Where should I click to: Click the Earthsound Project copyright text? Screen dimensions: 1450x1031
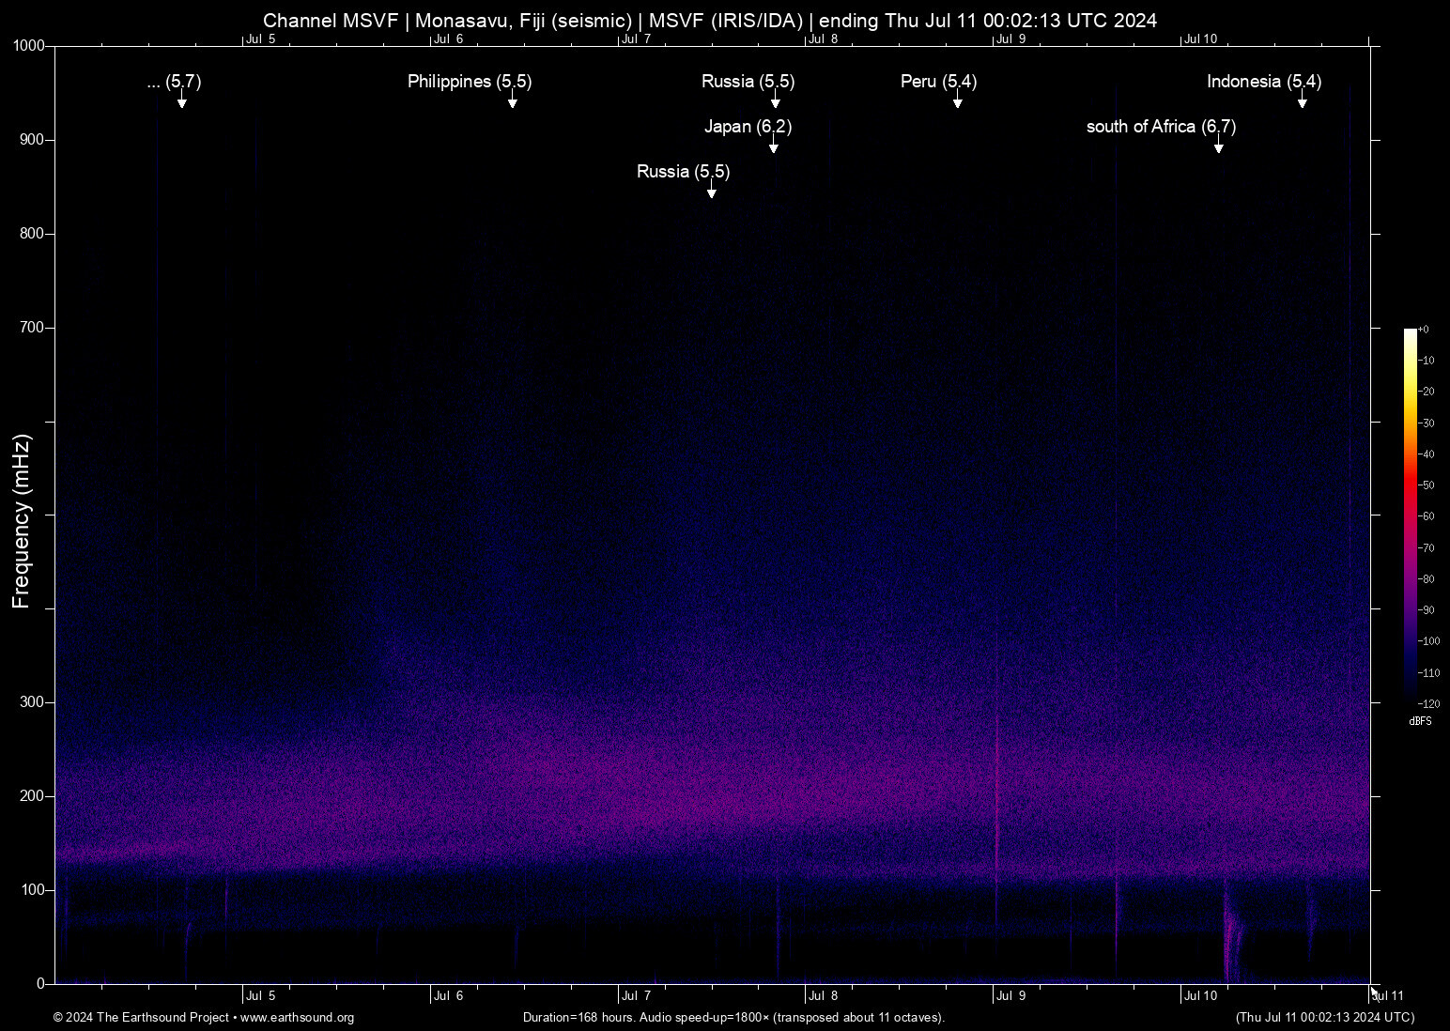tap(141, 1018)
